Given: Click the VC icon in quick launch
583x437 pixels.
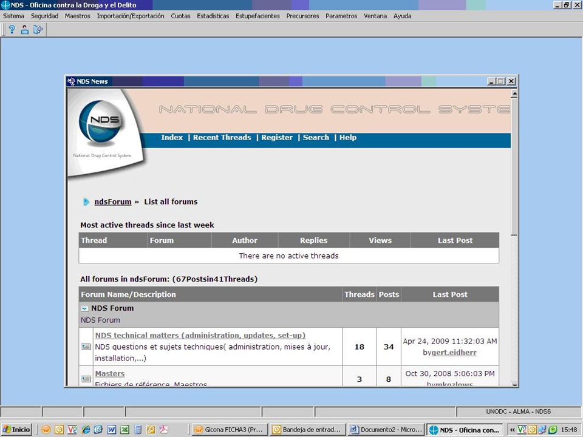Looking at the screenshot, I should point(72,430).
